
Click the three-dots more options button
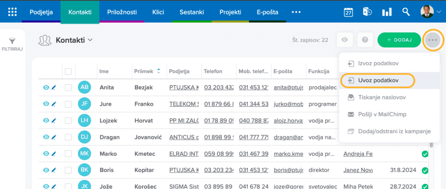pyautogui.click(x=432, y=40)
